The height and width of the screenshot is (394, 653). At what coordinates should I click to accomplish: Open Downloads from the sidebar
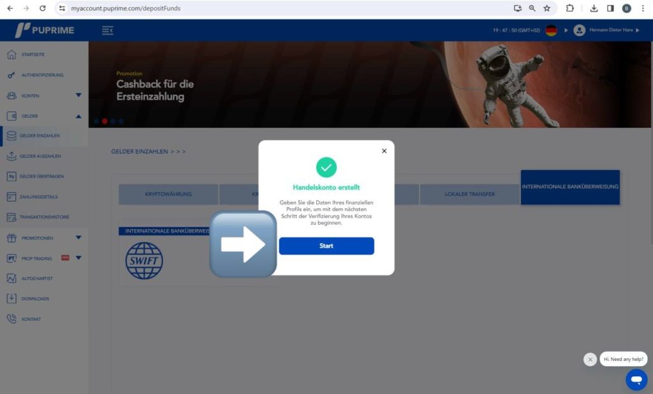pyautogui.click(x=35, y=299)
